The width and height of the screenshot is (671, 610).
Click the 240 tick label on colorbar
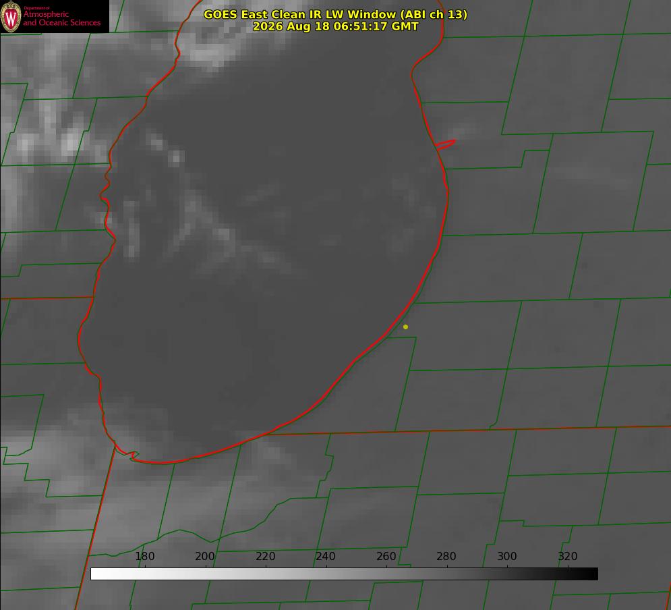pyautogui.click(x=326, y=556)
